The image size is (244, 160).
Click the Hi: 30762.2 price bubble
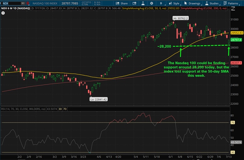[x=180, y=18]
